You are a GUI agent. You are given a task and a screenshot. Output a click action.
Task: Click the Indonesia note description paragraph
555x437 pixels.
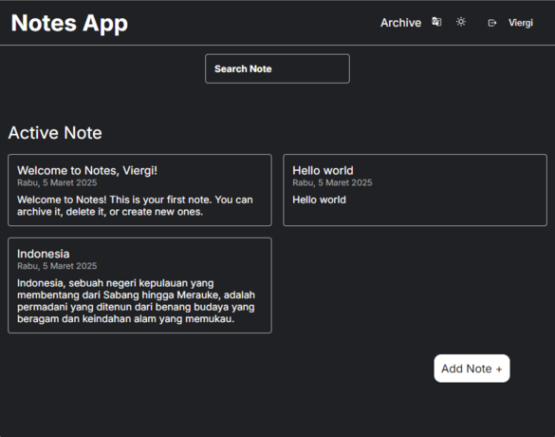pos(136,301)
